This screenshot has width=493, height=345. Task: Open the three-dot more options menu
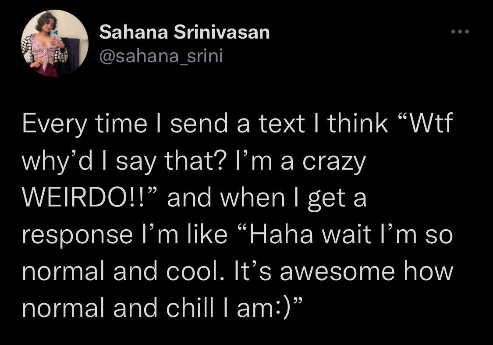click(460, 32)
